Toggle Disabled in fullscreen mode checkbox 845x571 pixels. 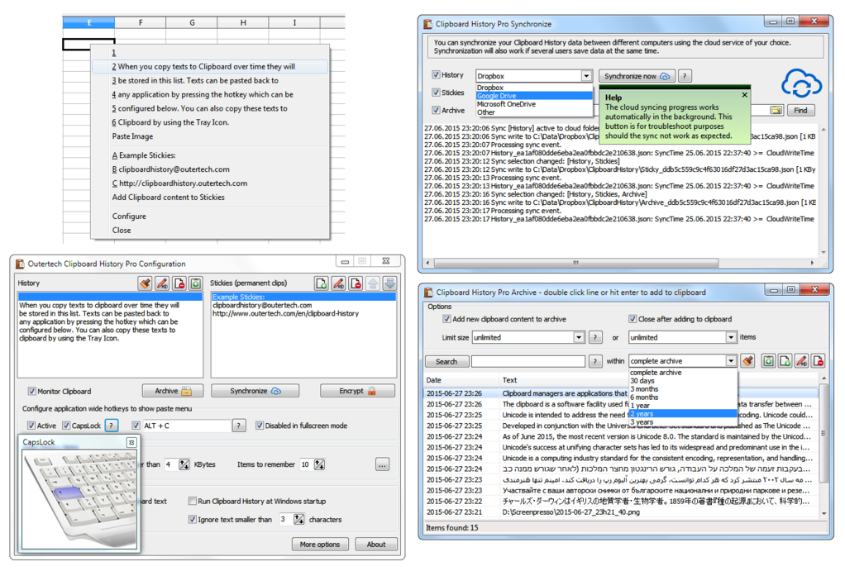260,426
